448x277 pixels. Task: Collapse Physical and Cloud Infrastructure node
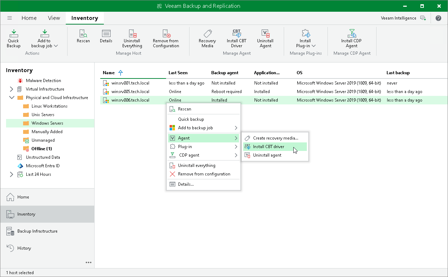pos(11,98)
